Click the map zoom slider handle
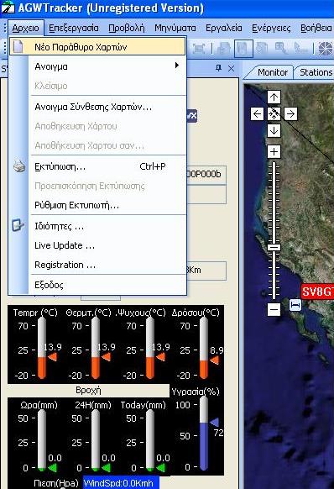This screenshot has height=489, width=334. (x=274, y=247)
